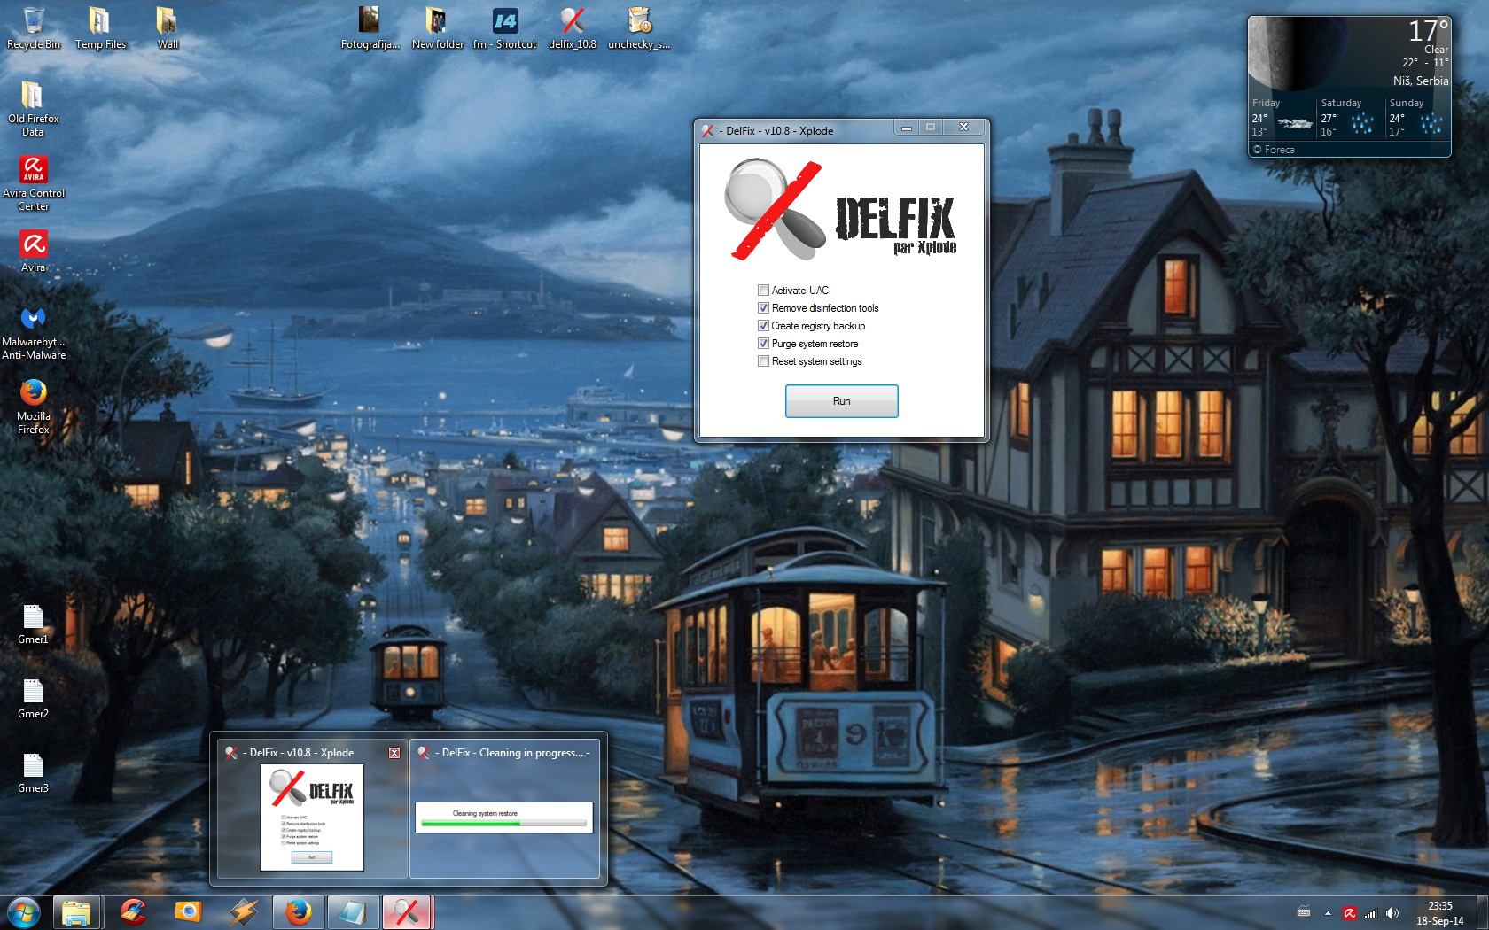Open the network signal tray icon

(1371, 913)
